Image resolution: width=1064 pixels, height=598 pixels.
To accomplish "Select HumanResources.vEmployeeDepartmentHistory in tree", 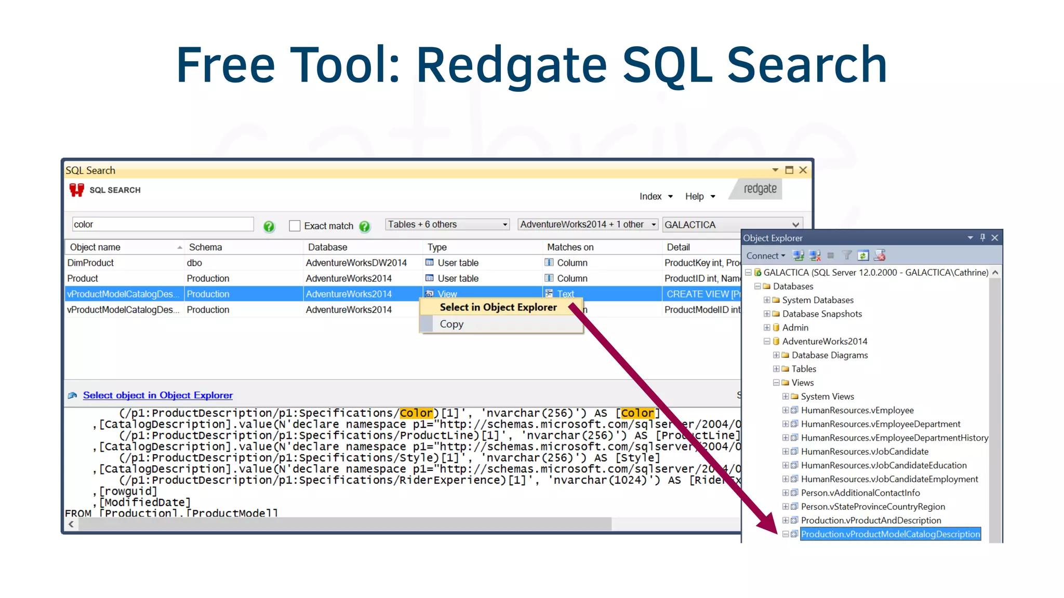I will tap(894, 438).
